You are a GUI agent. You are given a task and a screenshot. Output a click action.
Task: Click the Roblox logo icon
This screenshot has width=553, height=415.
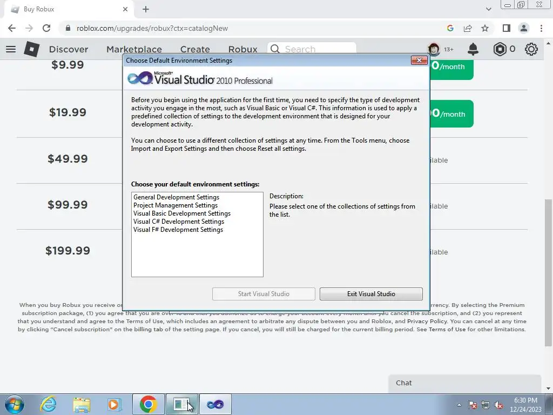32,49
